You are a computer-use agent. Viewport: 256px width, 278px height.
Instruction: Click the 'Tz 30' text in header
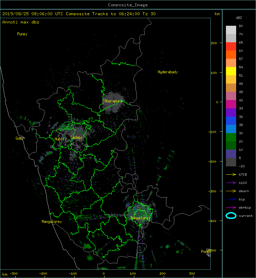149,14
